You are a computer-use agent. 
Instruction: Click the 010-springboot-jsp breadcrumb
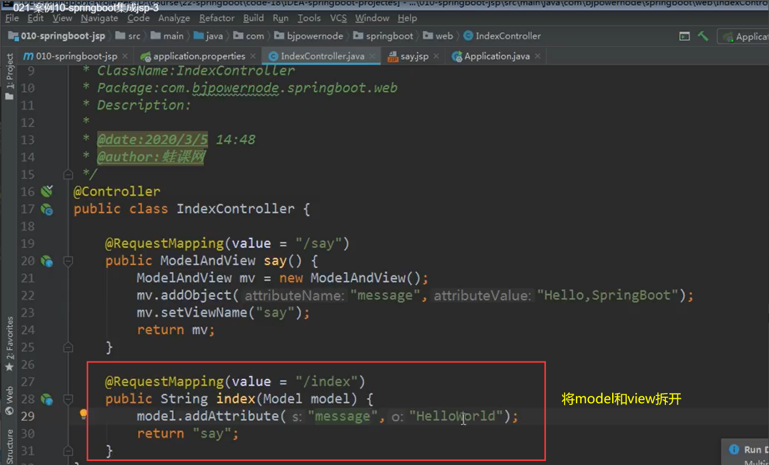(57, 36)
